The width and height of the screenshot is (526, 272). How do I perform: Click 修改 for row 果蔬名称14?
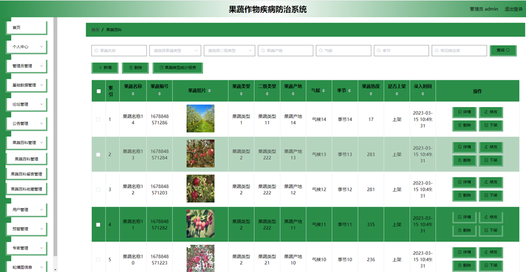point(491,112)
